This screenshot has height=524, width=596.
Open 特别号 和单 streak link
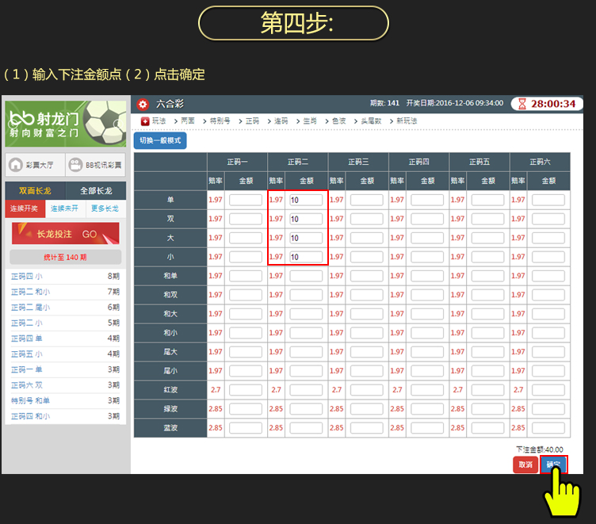point(30,400)
